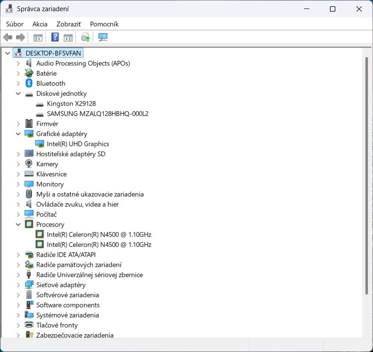Close the Správca zariadení window
The width and height of the screenshot is (373, 352).
tap(359, 9)
